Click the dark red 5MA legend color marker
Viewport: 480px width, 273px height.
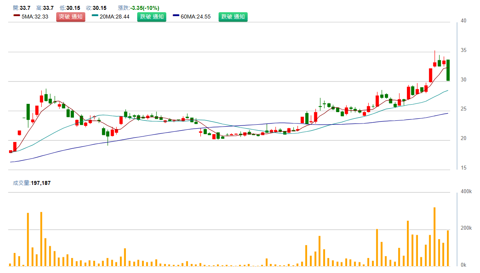pyautogui.click(x=17, y=16)
